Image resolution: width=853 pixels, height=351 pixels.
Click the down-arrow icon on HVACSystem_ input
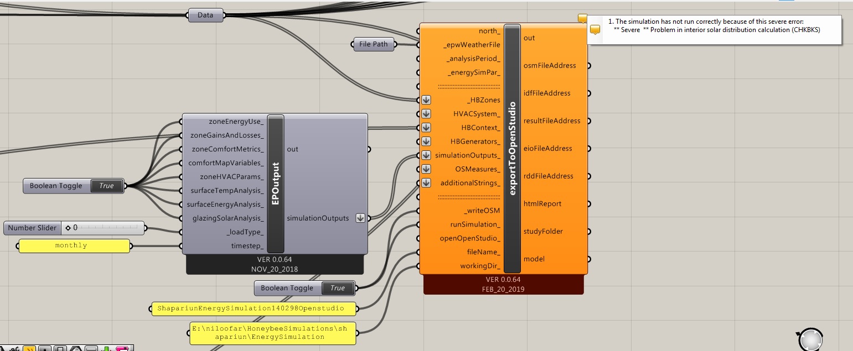tap(426, 114)
